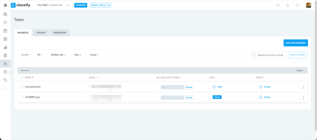Open the Time Tracker clock icon in sidebar

coord(5,23)
